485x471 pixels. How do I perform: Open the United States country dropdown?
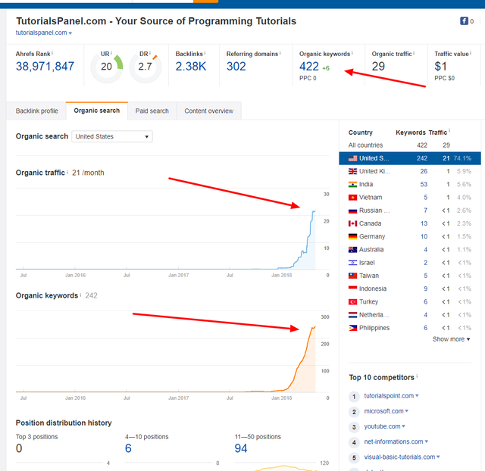[x=112, y=136]
